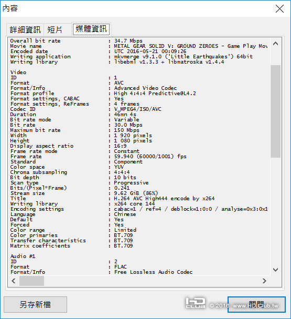Click the Audio #1 section heading
The height and width of the screenshot is (319, 291).
pyautogui.click(x=23, y=256)
